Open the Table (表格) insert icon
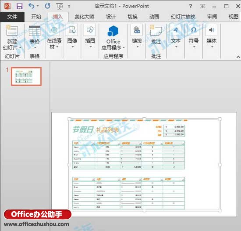This screenshot has width=241, height=231. [x=35, y=37]
